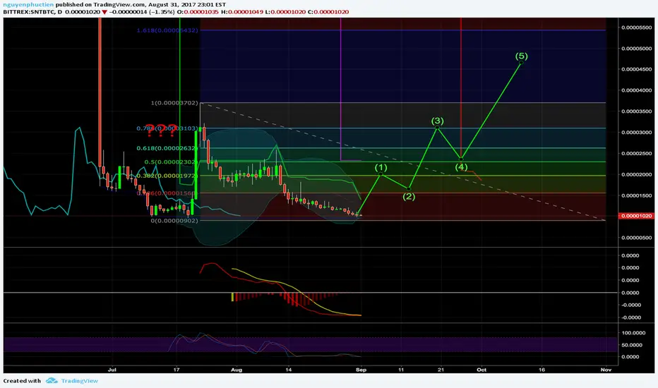Select the Elliott wave (2) label
658x388 pixels.
(409, 196)
